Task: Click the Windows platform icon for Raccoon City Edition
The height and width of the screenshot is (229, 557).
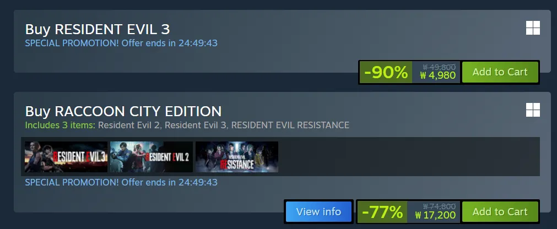Action: point(533,110)
